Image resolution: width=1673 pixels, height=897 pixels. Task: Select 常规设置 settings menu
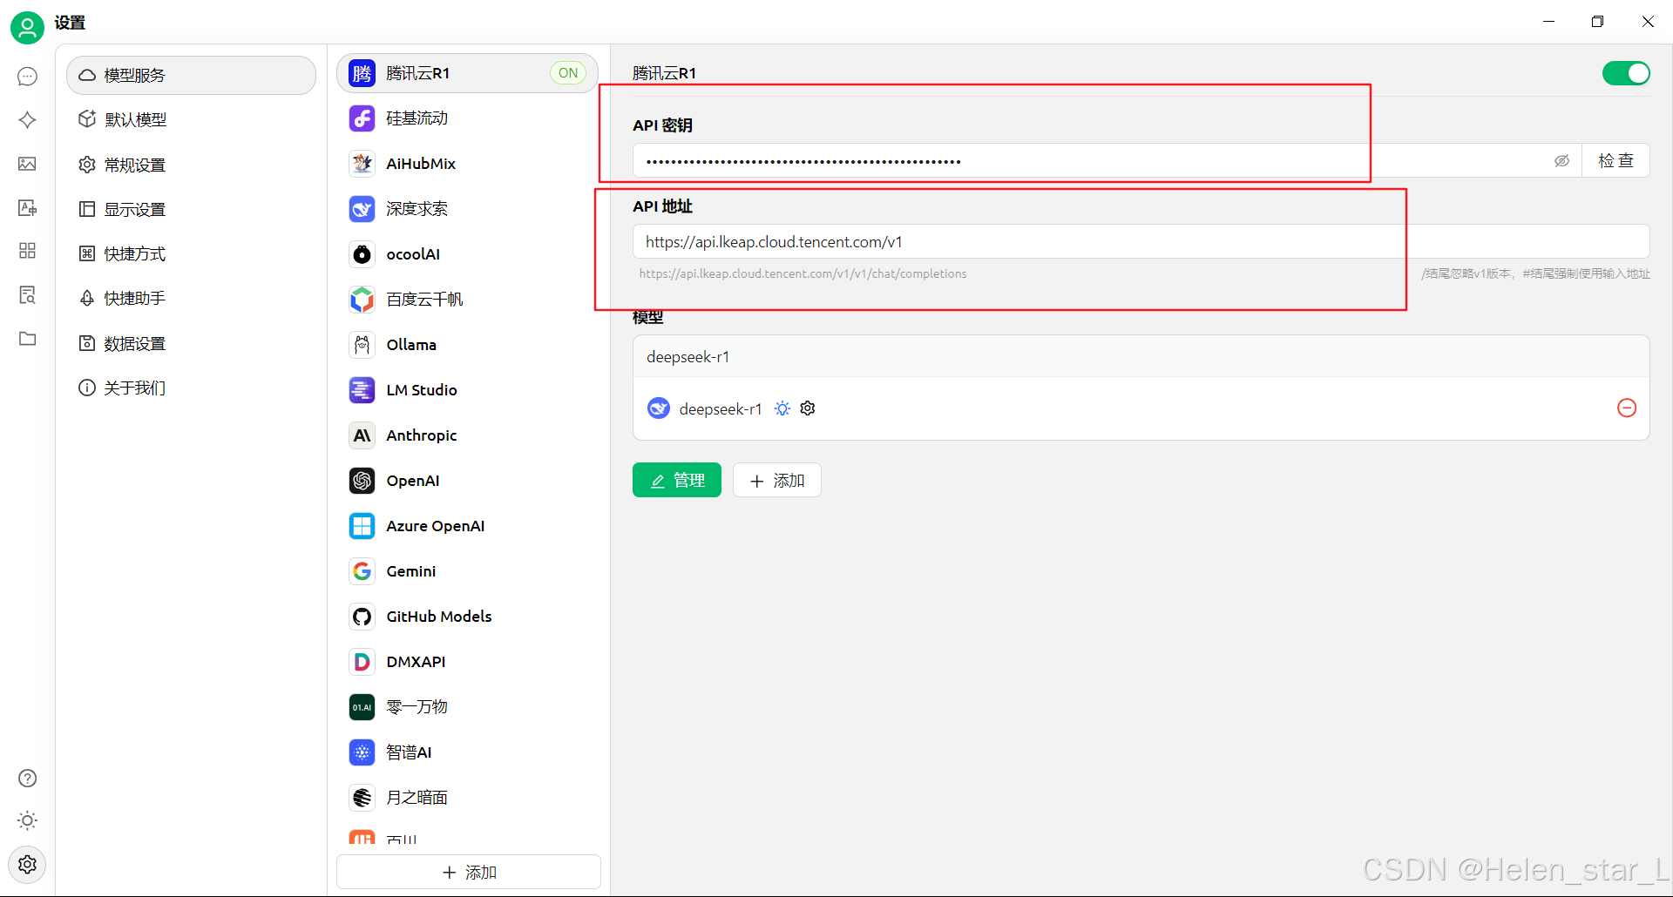click(191, 165)
